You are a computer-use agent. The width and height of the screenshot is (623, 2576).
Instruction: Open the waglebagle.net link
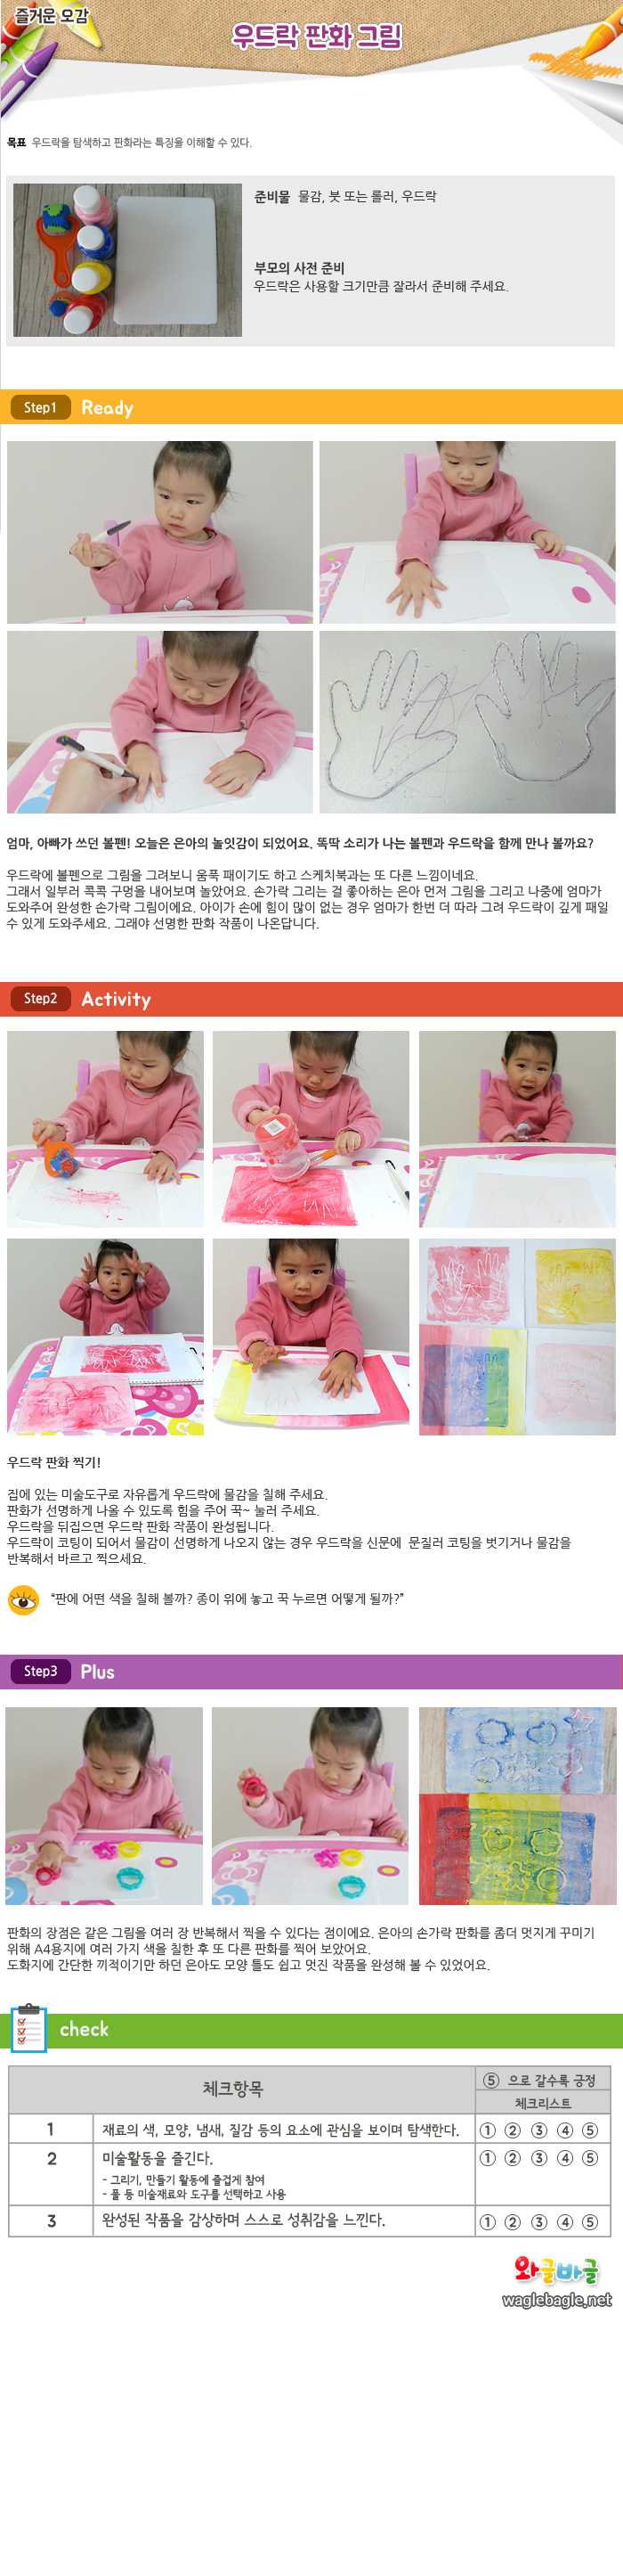tap(556, 2300)
